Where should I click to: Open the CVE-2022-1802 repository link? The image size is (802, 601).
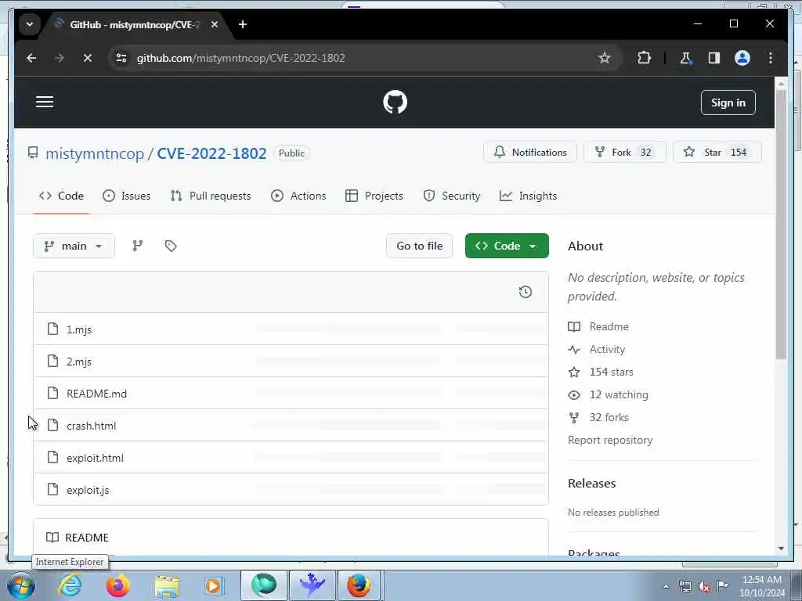pyautogui.click(x=211, y=153)
